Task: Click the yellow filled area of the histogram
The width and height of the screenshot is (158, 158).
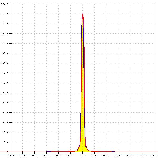Action: [83, 101]
